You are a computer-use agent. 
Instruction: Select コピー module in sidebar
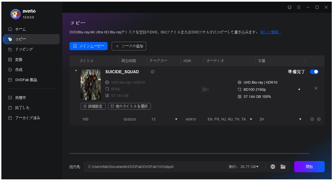pyautogui.click(x=31, y=39)
